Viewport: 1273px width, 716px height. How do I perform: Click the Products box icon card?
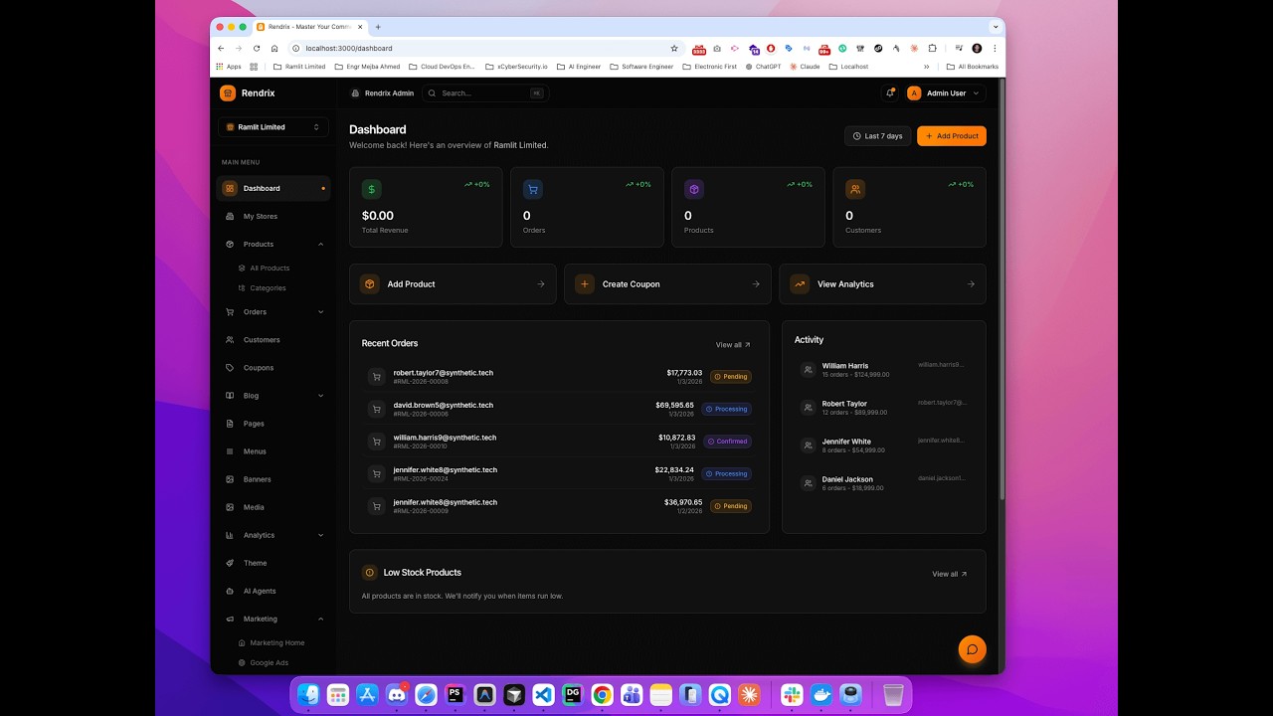694,189
